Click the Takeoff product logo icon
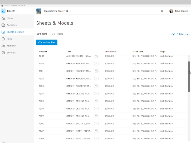Screen dimensions: 191x143 [3, 11]
